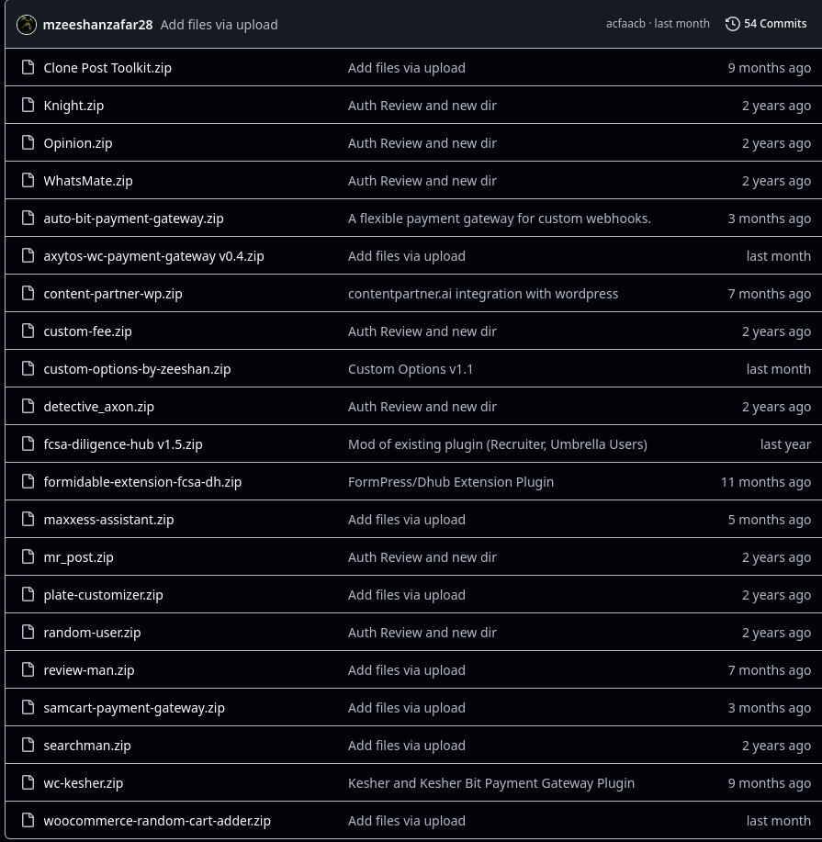
Task: Click file icon beside Opinion.zip
Action: tap(28, 142)
